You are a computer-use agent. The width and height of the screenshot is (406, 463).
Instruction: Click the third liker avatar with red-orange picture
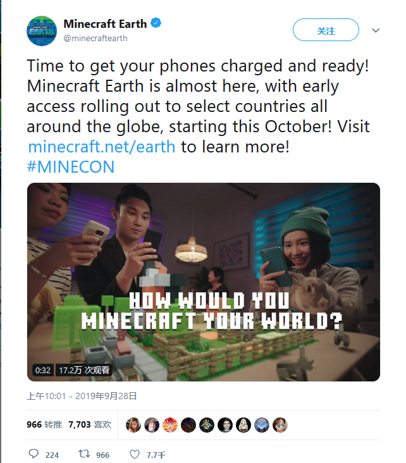pos(169,425)
